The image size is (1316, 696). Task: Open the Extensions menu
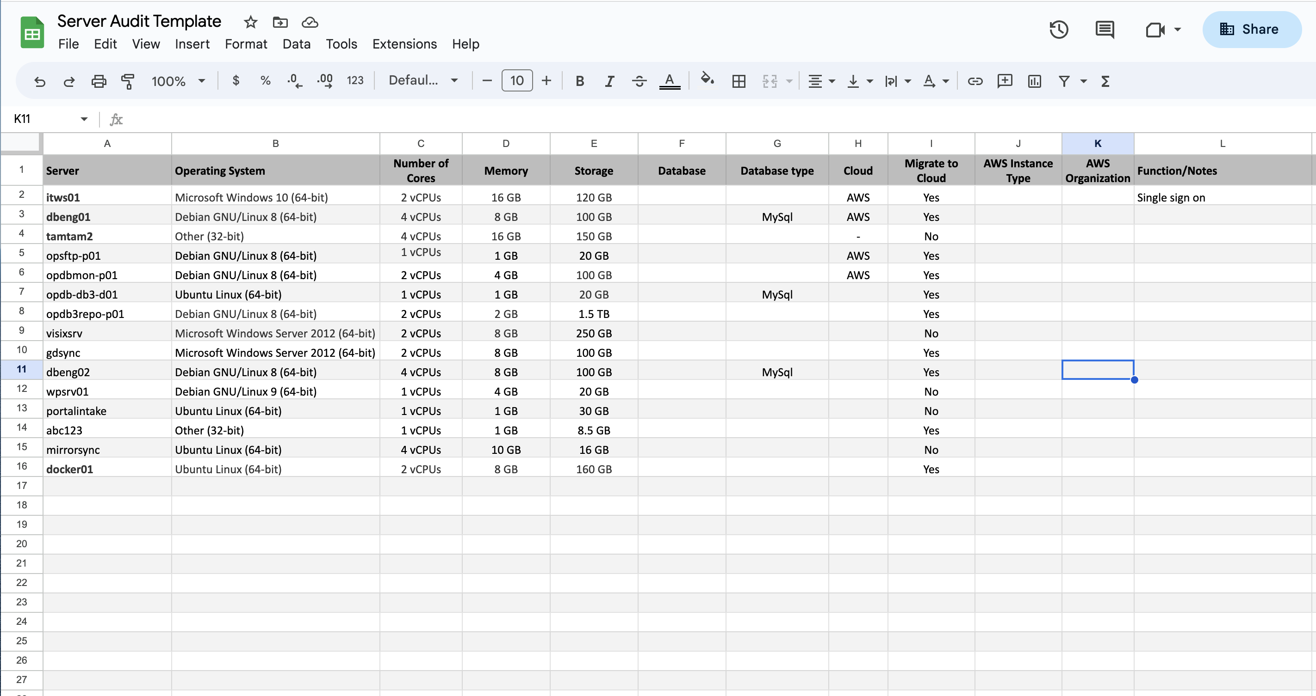tap(402, 43)
